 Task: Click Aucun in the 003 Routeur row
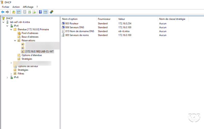point(163,23)
